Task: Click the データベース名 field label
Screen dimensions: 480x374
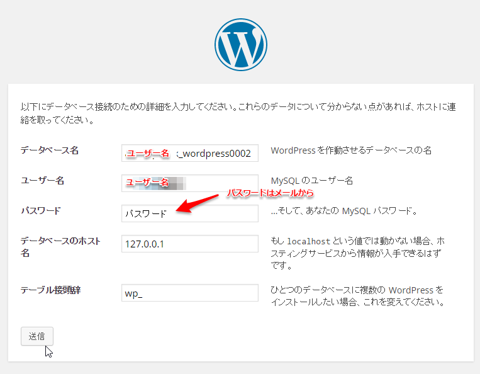Action: coord(49,150)
